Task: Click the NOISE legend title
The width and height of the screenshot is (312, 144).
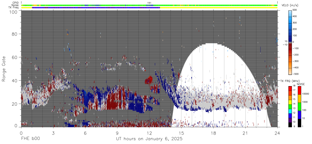Action: click(301, 84)
